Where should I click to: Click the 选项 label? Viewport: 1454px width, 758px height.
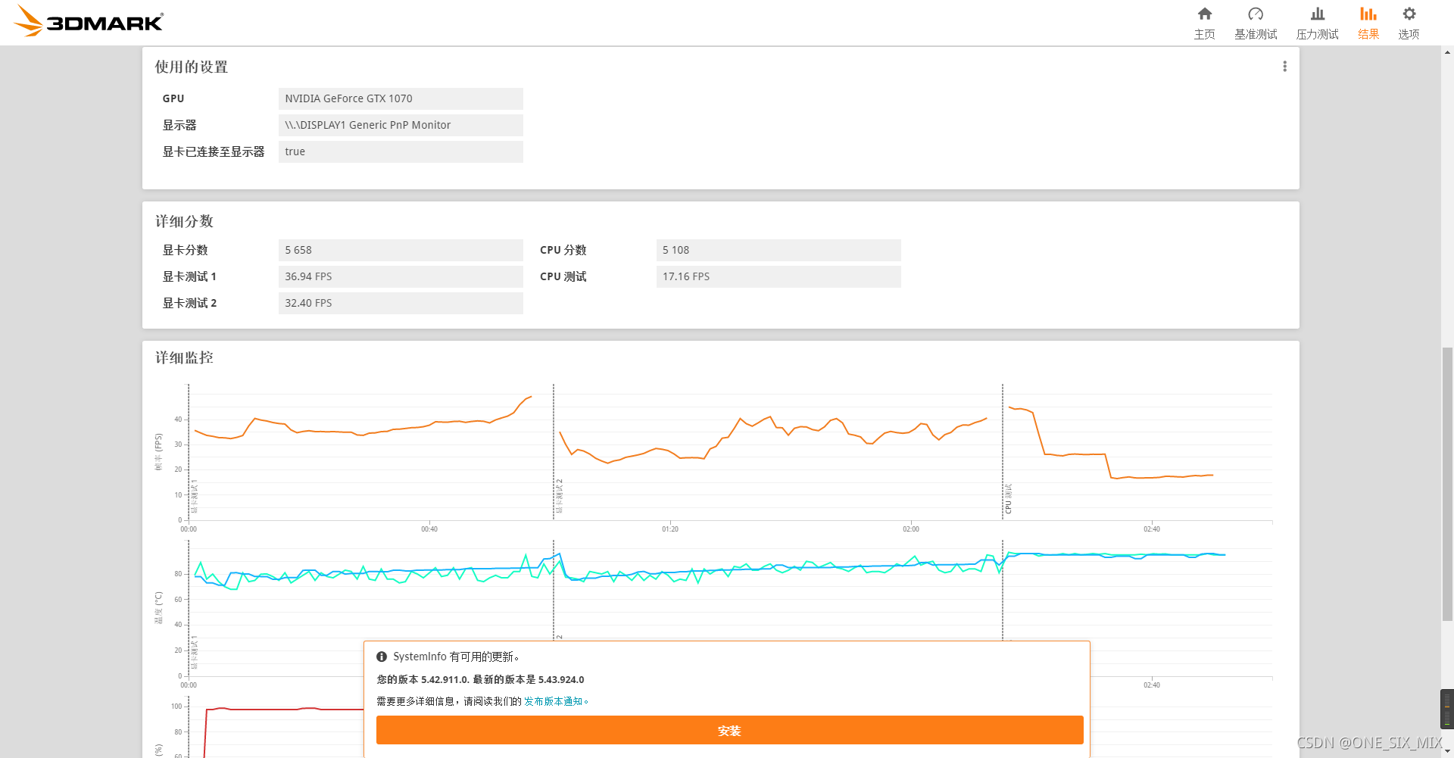1409,34
